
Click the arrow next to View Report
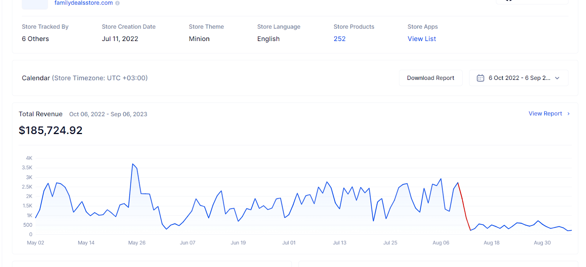568,114
